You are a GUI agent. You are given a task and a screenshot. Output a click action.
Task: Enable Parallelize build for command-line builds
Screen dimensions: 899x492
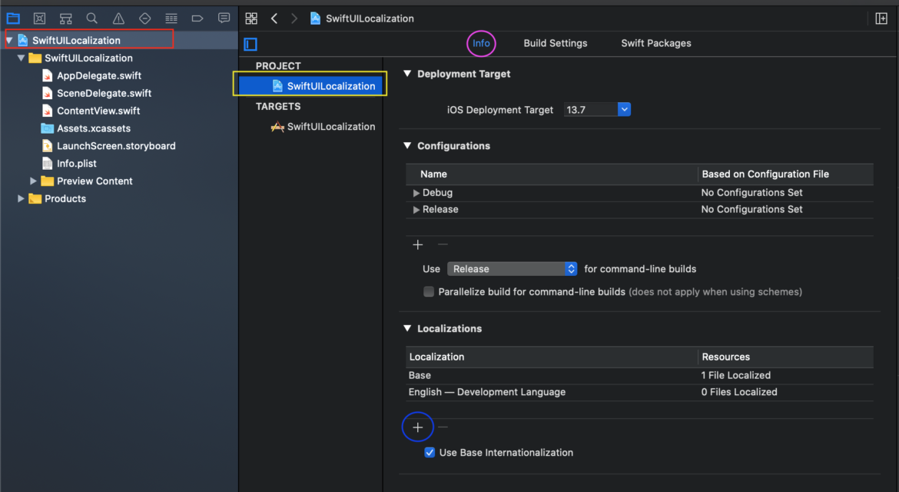[428, 291]
